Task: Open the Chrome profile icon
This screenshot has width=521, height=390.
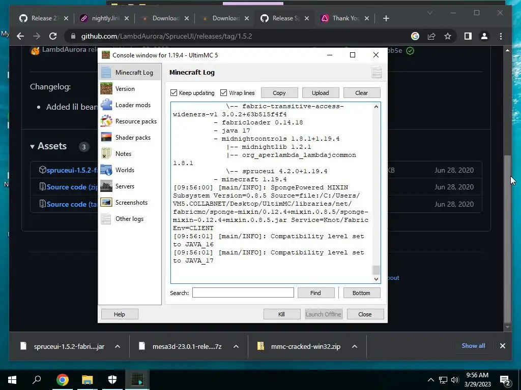Action: coord(484,36)
